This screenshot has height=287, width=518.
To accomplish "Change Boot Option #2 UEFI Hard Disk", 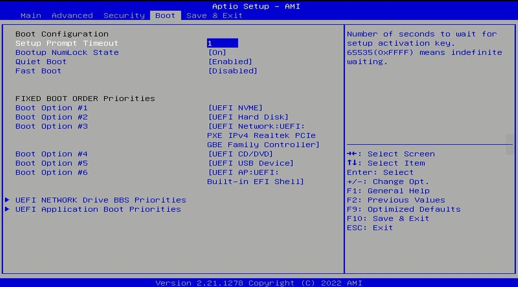I will tap(248, 117).
